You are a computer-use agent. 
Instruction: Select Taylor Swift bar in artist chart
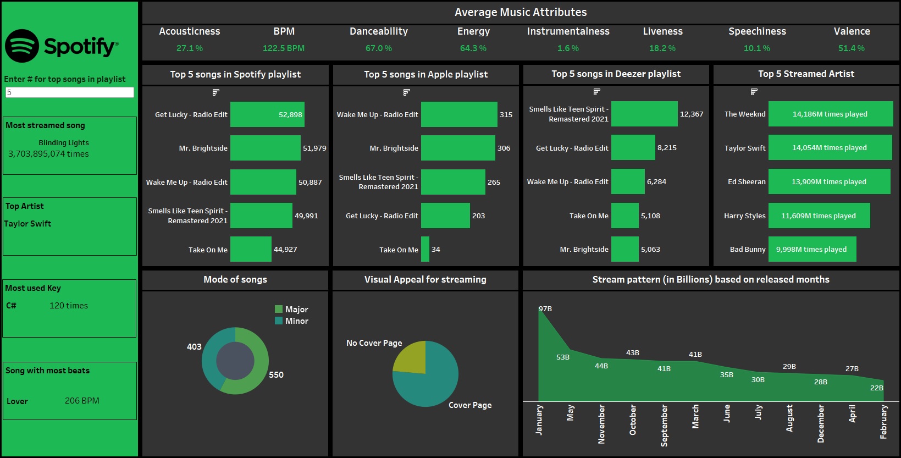(x=830, y=147)
